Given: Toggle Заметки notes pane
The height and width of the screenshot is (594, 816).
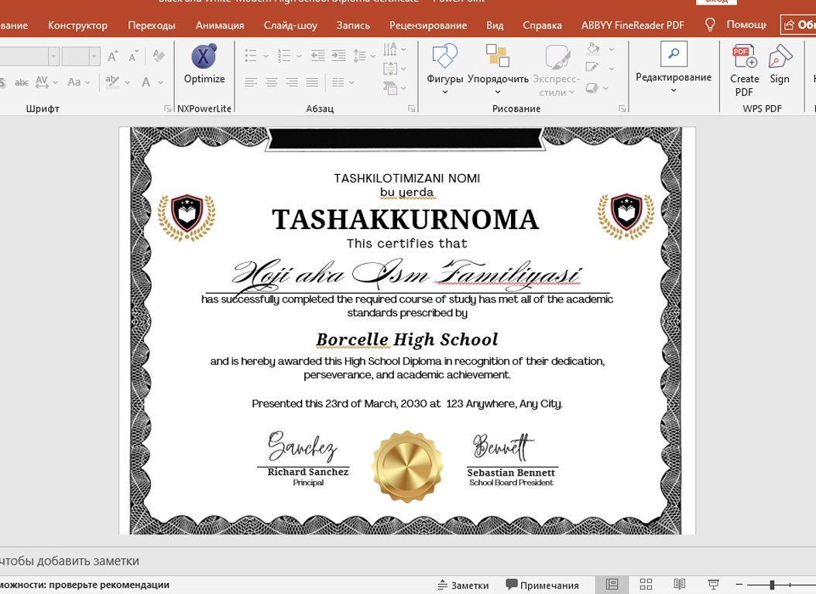Looking at the screenshot, I should click(463, 585).
